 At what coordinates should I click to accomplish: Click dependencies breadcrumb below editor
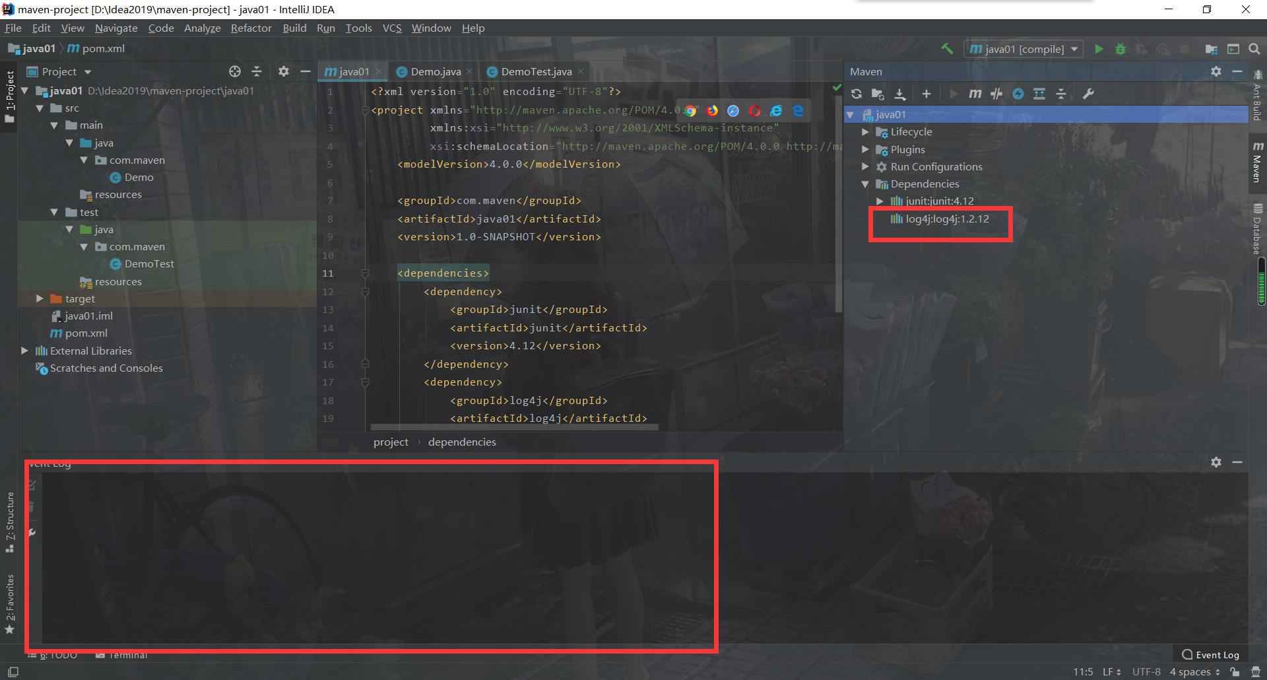(462, 442)
